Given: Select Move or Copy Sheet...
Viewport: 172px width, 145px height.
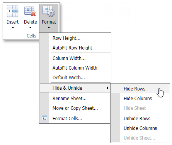Looking at the screenshot, I should tap(75, 108).
